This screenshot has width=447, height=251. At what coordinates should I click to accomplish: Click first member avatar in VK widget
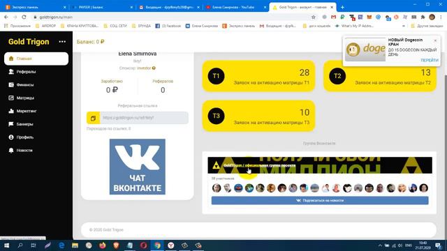pos(217,188)
